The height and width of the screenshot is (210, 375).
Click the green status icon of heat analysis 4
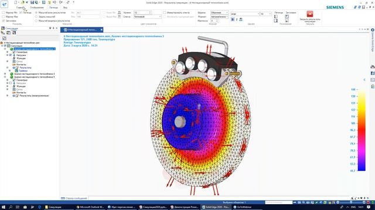12,74
